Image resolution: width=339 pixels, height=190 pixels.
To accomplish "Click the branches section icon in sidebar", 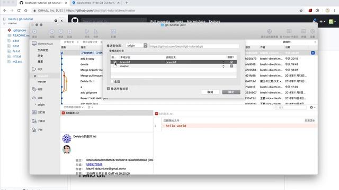I will [x=34, y=69].
